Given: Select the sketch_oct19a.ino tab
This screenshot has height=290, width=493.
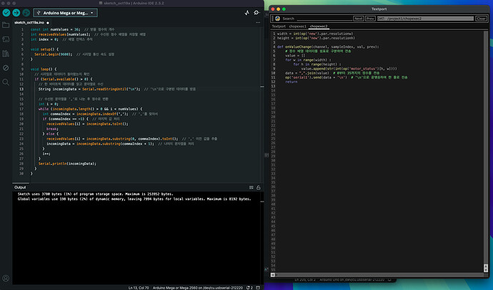Looking at the screenshot, I should [29, 23].
